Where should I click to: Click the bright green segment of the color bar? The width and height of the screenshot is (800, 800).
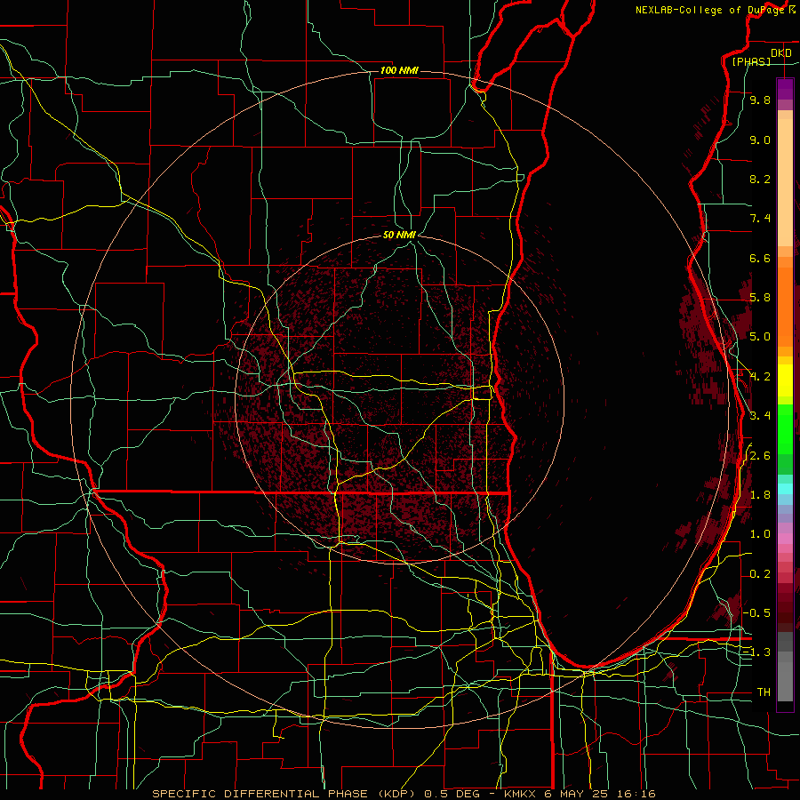pyautogui.click(x=785, y=429)
